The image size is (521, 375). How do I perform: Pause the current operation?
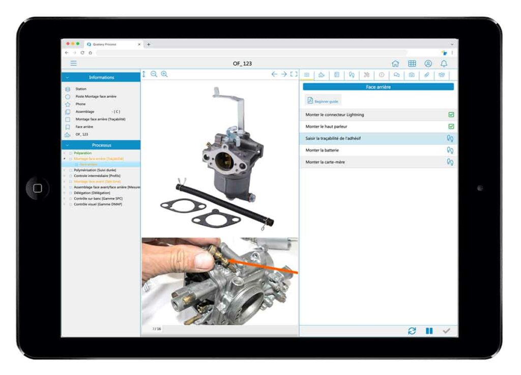(x=429, y=331)
